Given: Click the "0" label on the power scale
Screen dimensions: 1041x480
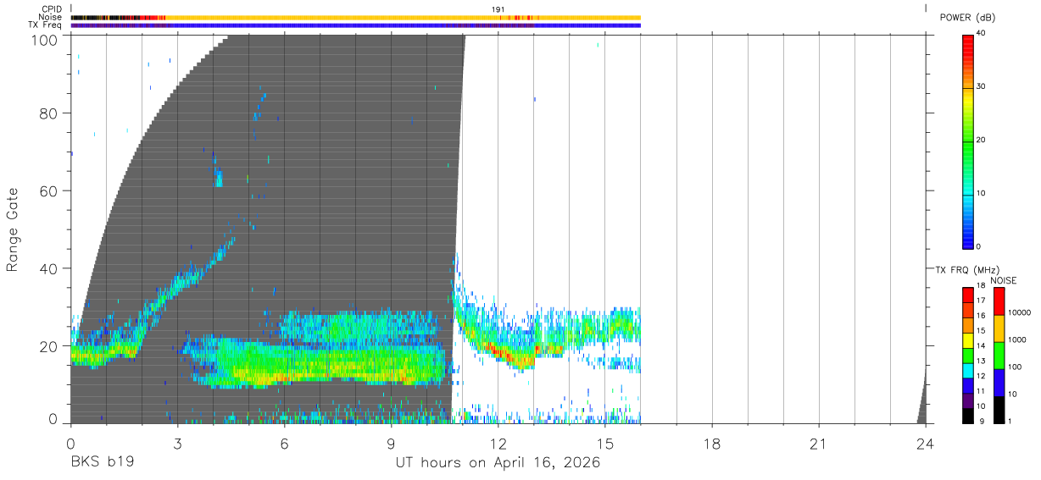Looking at the screenshot, I should click(x=978, y=246).
